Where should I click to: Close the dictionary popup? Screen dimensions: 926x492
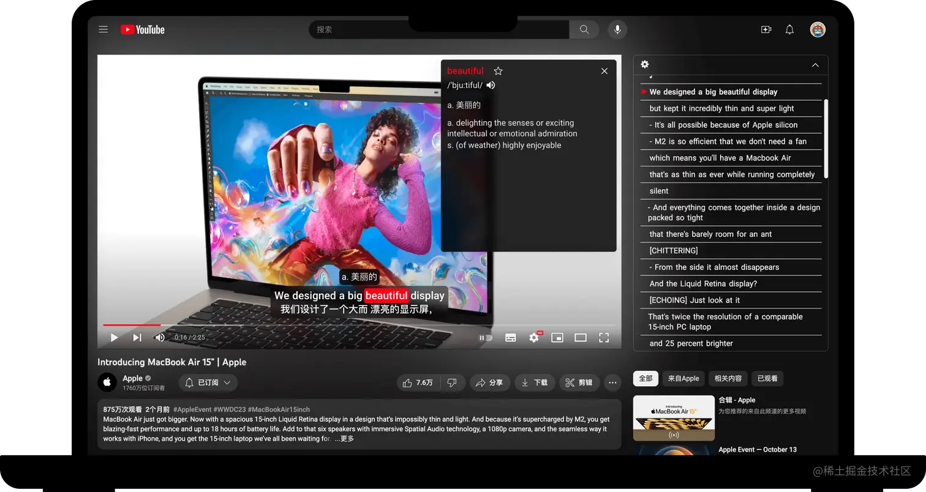click(604, 71)
